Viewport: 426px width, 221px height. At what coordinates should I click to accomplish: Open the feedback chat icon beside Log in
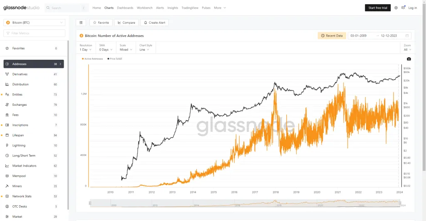tap(403, 8)
